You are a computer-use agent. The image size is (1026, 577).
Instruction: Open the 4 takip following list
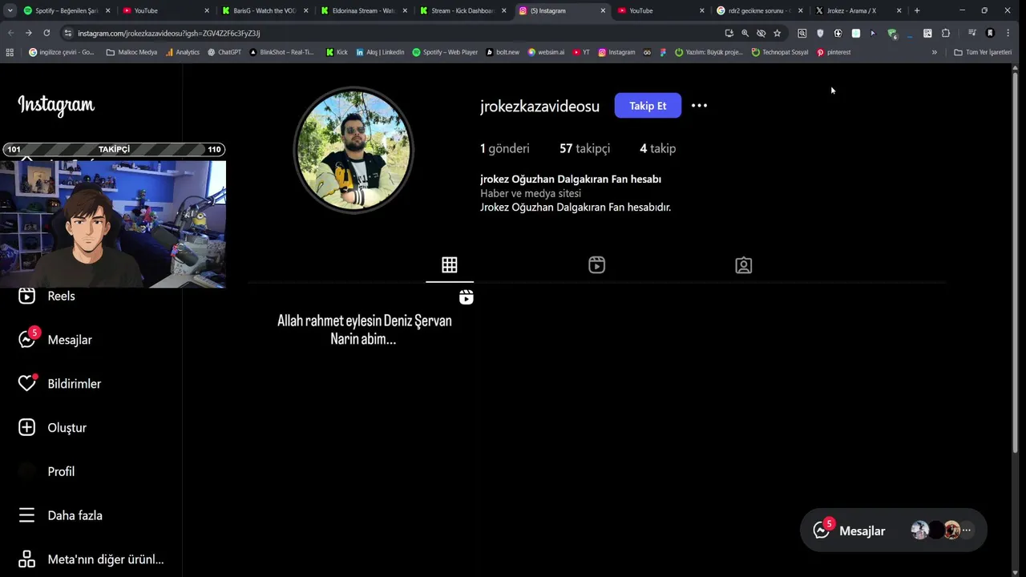coord(657,148)
